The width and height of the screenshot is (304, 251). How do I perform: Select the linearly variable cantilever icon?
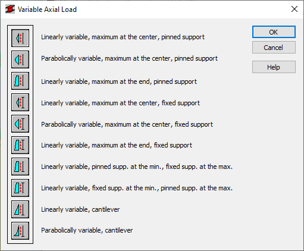(20, 209)
